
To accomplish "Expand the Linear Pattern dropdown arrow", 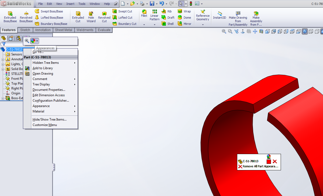I will click(x=154, y=25).
